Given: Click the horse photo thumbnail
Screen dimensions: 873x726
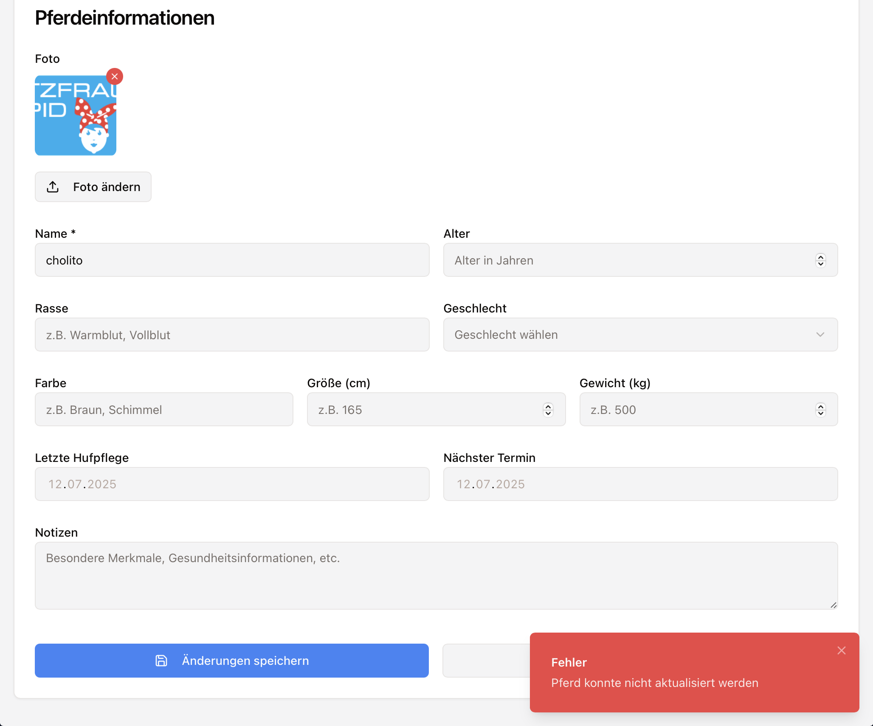Looking at the screenshot, I should [76, 115].
